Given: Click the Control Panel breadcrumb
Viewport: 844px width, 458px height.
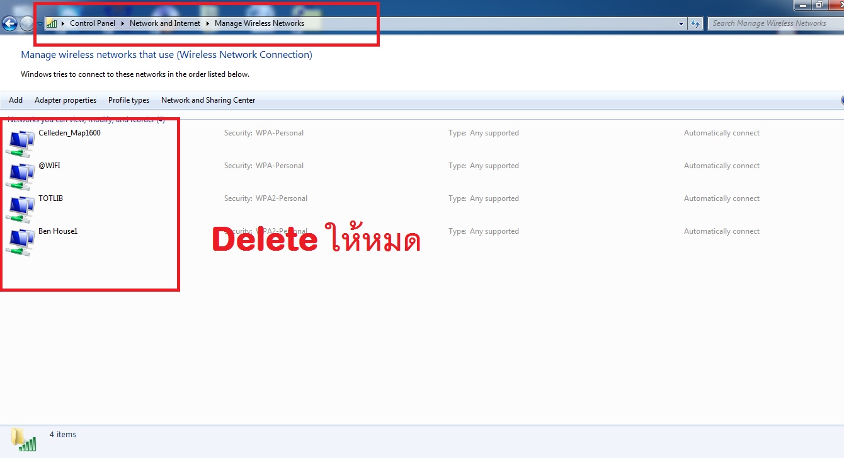Looking at the screenshot, I should (93, 23).
